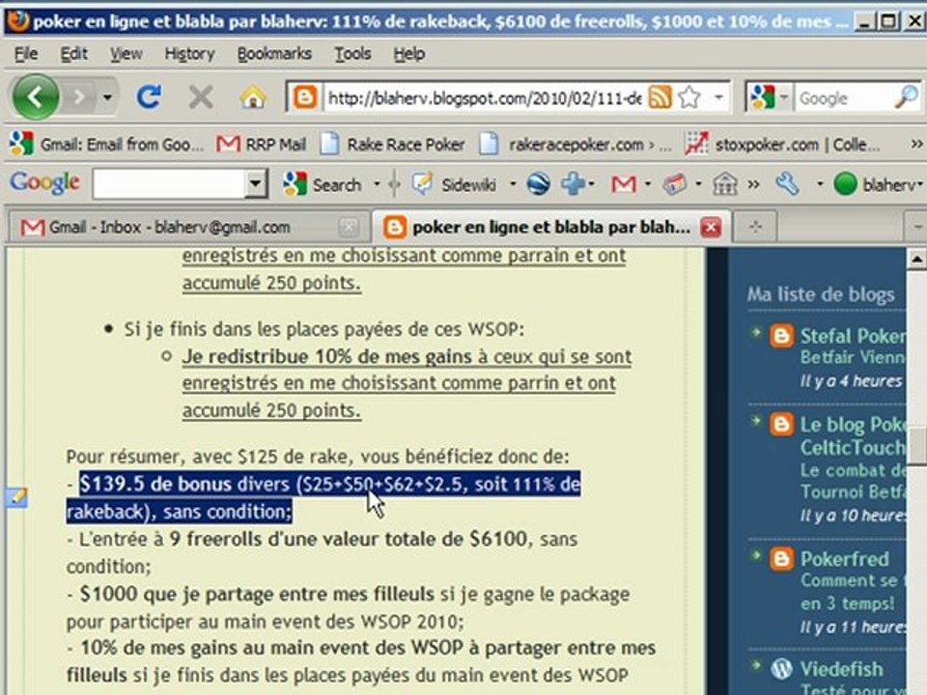This screenshot has height=695, width=927.
Task: Click the blue plus Share toolbar icon
Action: [573, 184]
